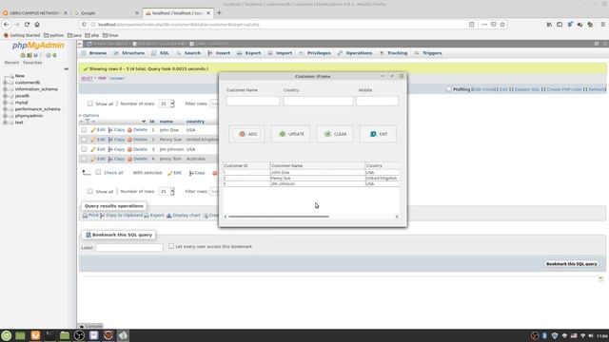
Task: Expand the information_schema tree node
Action: [6, 89]
